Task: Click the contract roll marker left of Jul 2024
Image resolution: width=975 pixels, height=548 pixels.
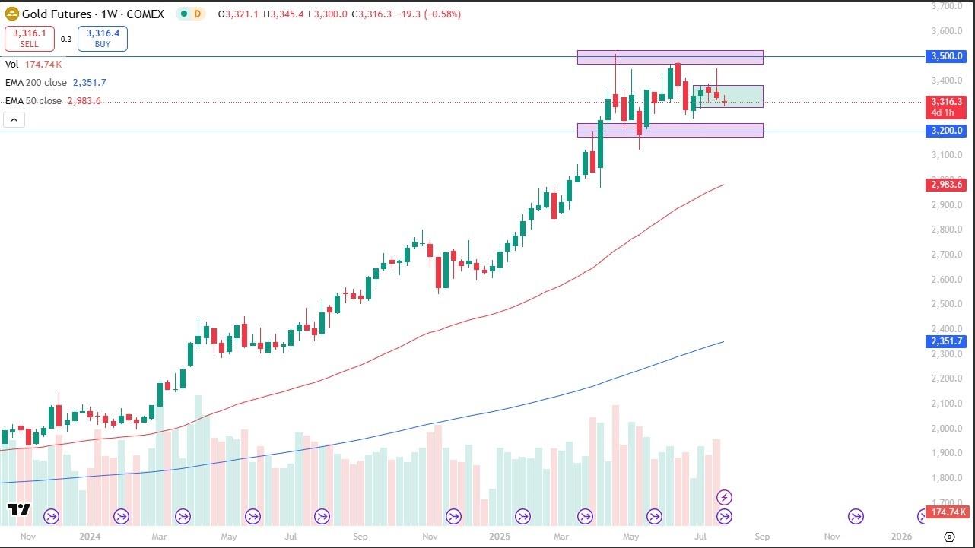Action: pyautogui.click(x=252, y=517)
